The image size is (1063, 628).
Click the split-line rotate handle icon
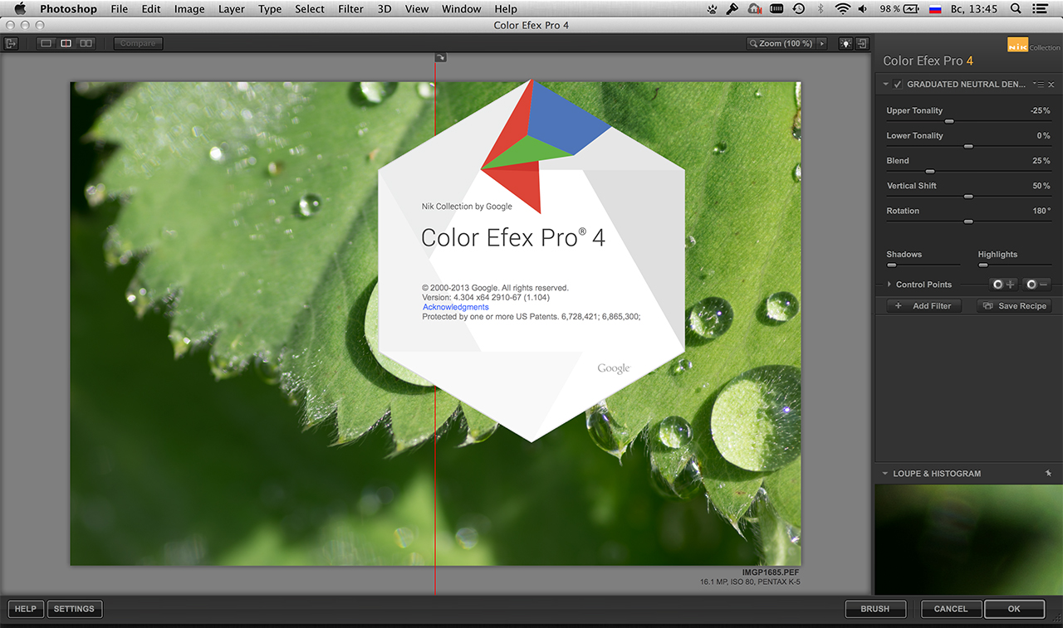[x=440, y=57]
